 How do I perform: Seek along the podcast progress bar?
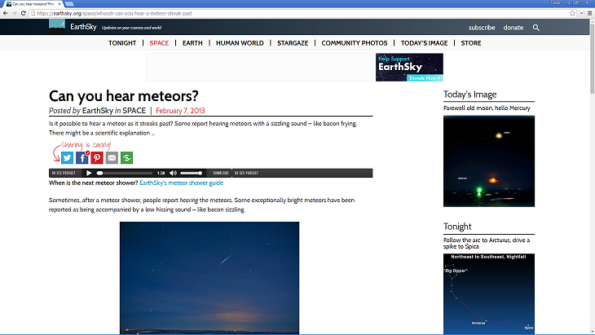(x=125, y=173)
